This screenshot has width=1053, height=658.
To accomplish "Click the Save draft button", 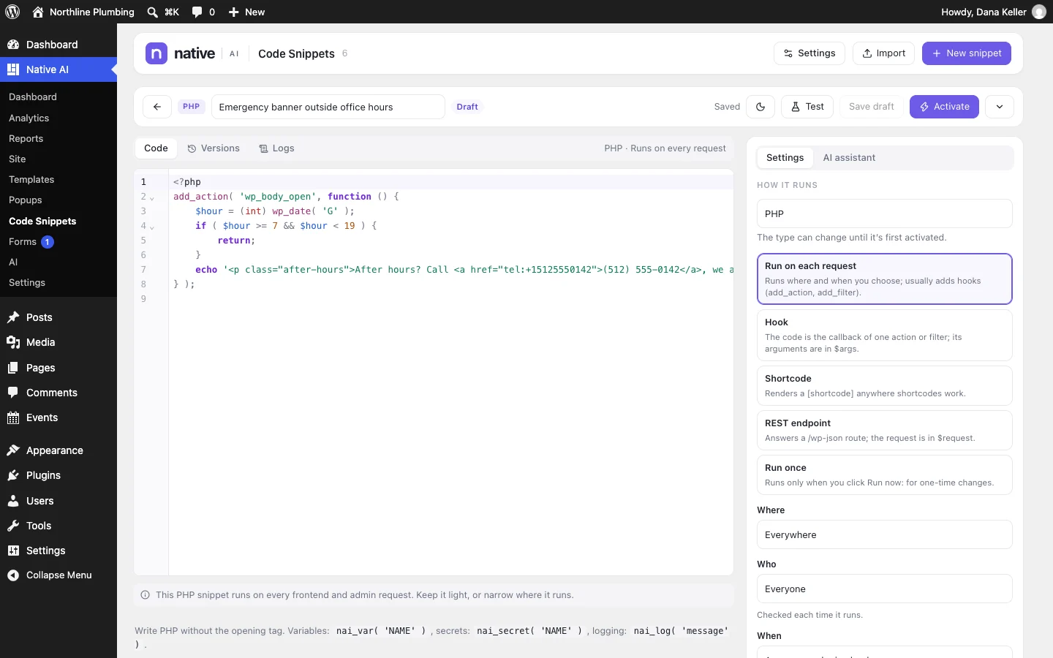I will click(x=872, y=107).
